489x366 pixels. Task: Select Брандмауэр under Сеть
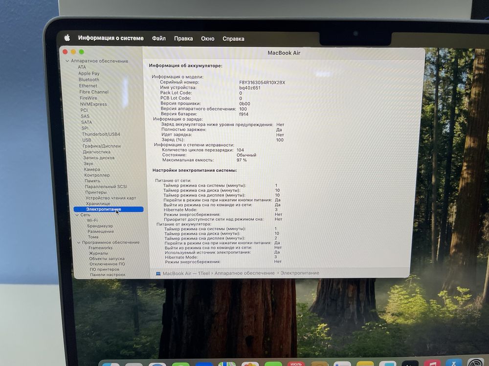tap(100, 226)
